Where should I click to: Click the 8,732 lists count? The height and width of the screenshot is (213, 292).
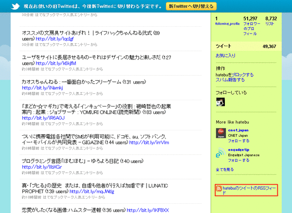(x=271, y=18)
